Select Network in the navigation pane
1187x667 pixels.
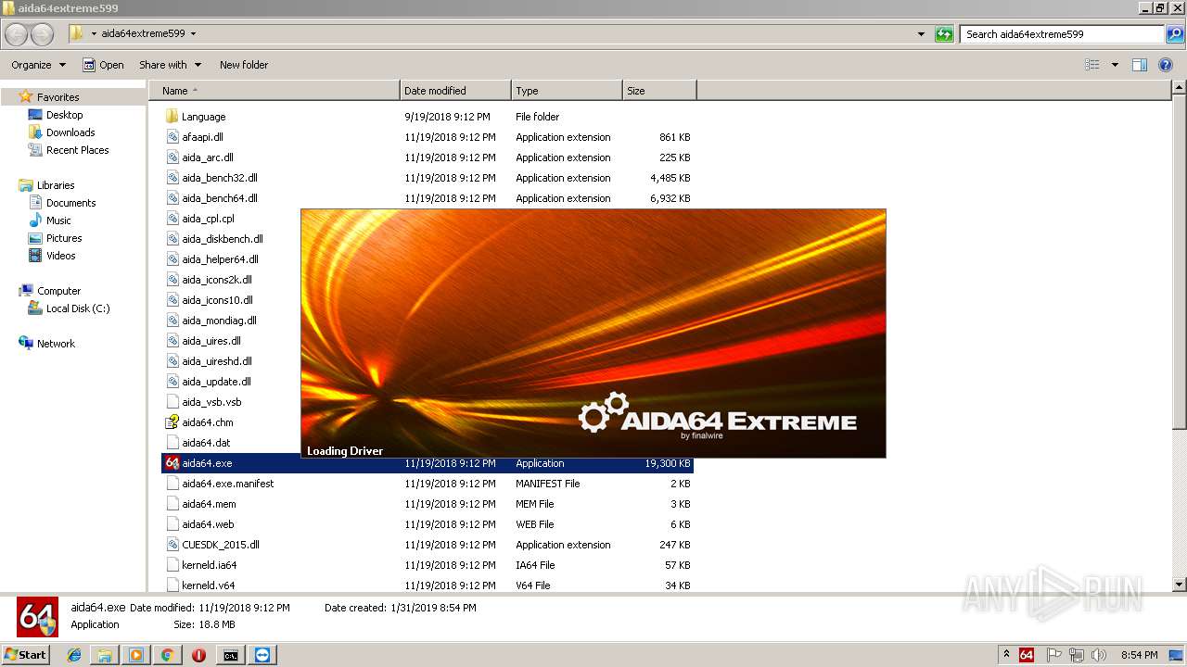point(56,344)
